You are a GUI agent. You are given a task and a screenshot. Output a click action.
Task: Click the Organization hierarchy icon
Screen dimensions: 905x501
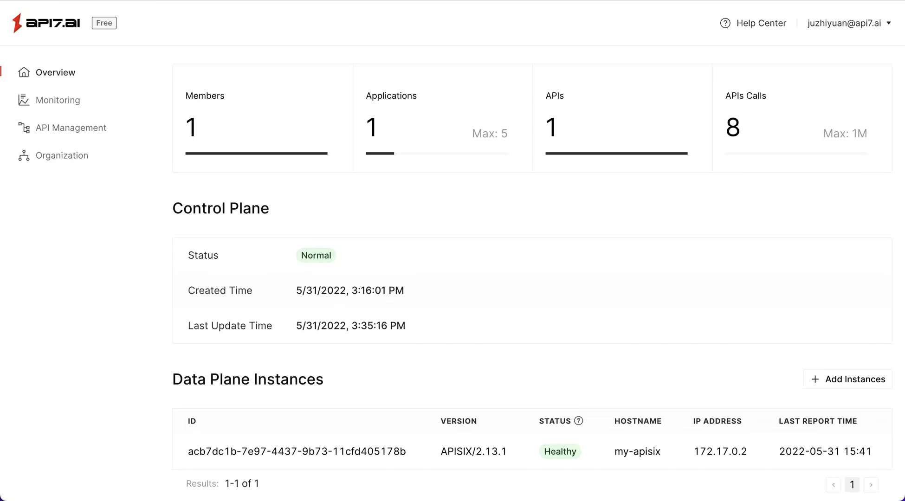point(24,155)
